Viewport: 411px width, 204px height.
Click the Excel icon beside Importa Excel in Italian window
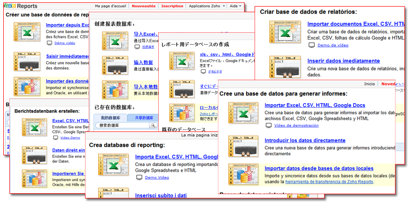113,165
